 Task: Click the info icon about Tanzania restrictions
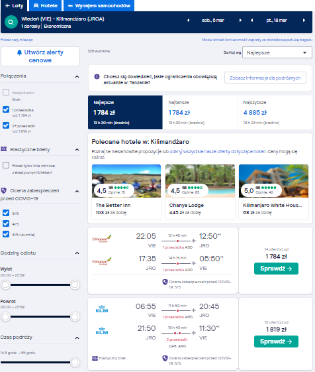(97, 77)
